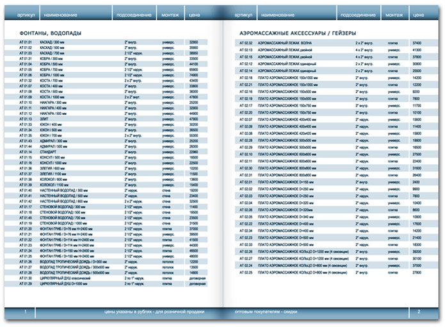Select article code 'AT 02.25'
Image resolution: width=448 pixels, height=327 pixels.
click(x=246, y=272)
